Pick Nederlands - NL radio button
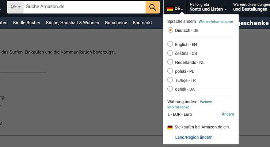The image size is (270, 147). tap(170, 62)
